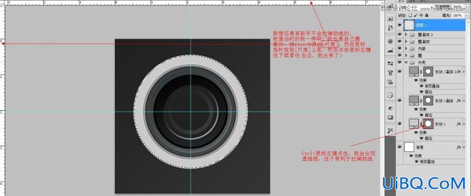The width and height of the screenshot is (471, 196).
Task: Click fx icon on 形状 1 副本 layer
Action: [x=459, y=100]
